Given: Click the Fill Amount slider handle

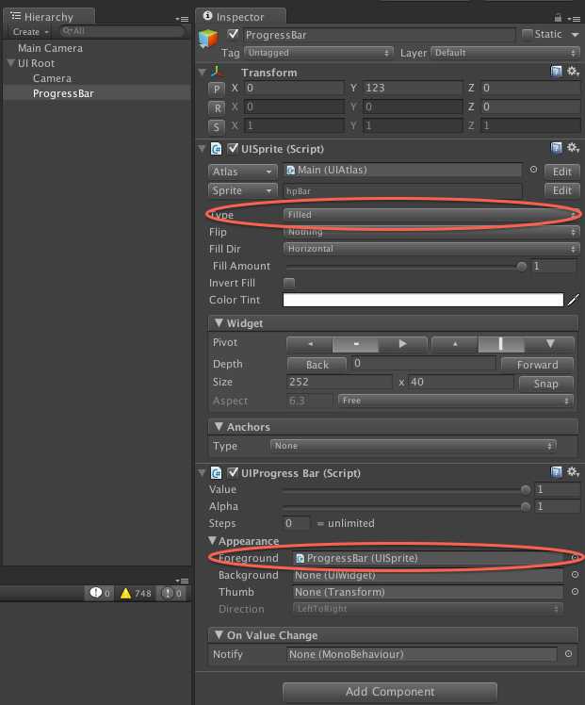Looking at the screenshot, I should tap(522, 267).
